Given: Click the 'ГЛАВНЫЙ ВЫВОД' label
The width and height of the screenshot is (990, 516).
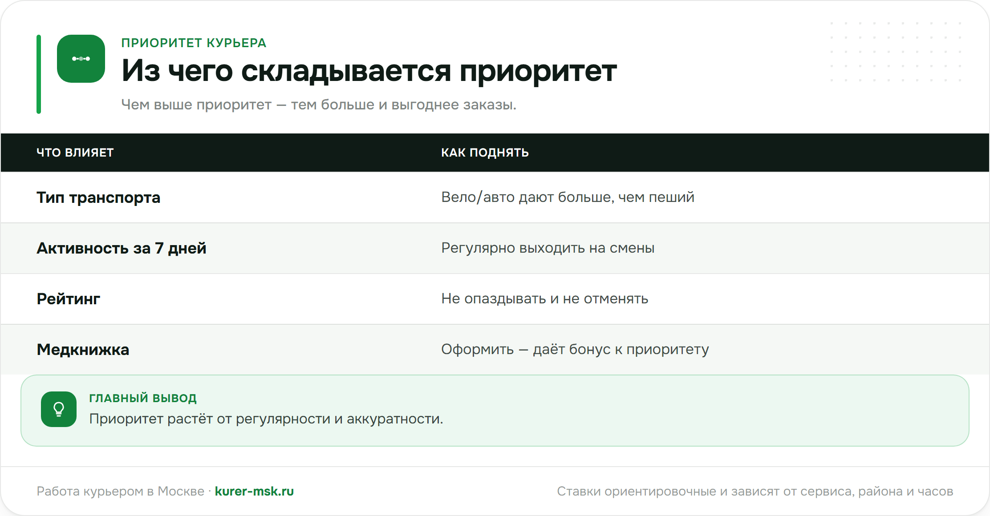Looking at the screenshot, I should (x=143, y=398).
